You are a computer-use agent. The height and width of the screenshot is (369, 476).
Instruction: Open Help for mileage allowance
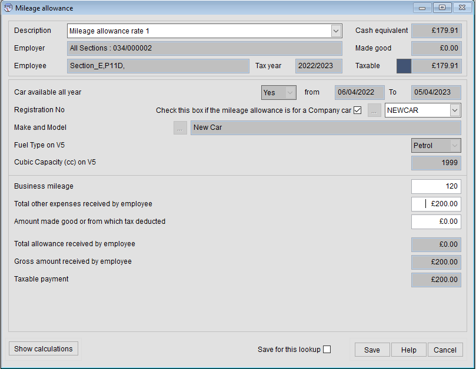click(408, 350)
